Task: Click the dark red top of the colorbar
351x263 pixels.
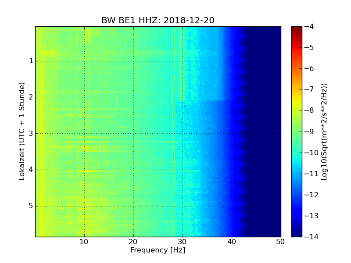Action: tap(297, 29)
